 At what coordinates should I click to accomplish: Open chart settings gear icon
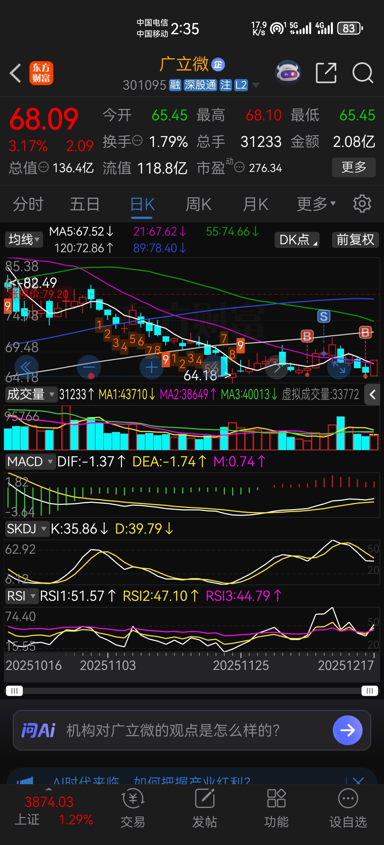pyautogui.click(x=362, y=204)
